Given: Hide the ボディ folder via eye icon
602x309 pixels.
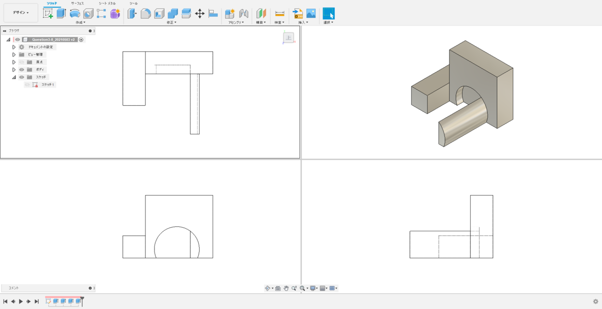Looking at the screenshot, I should point(22,70).
